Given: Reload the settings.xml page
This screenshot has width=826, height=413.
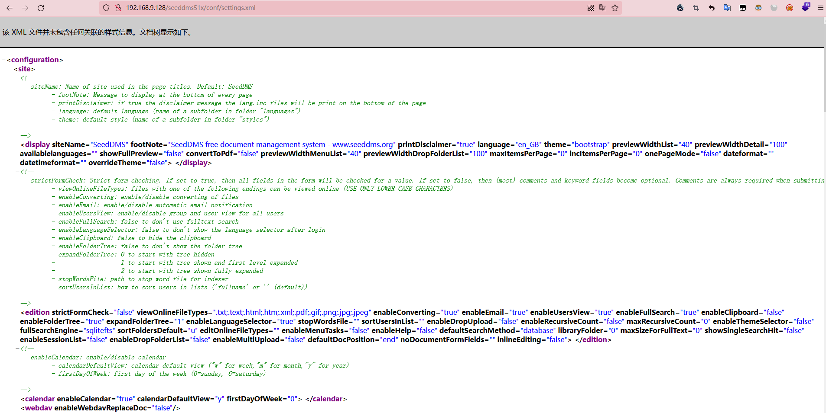Looking at the screenshot, I should (x=41, y=8).
